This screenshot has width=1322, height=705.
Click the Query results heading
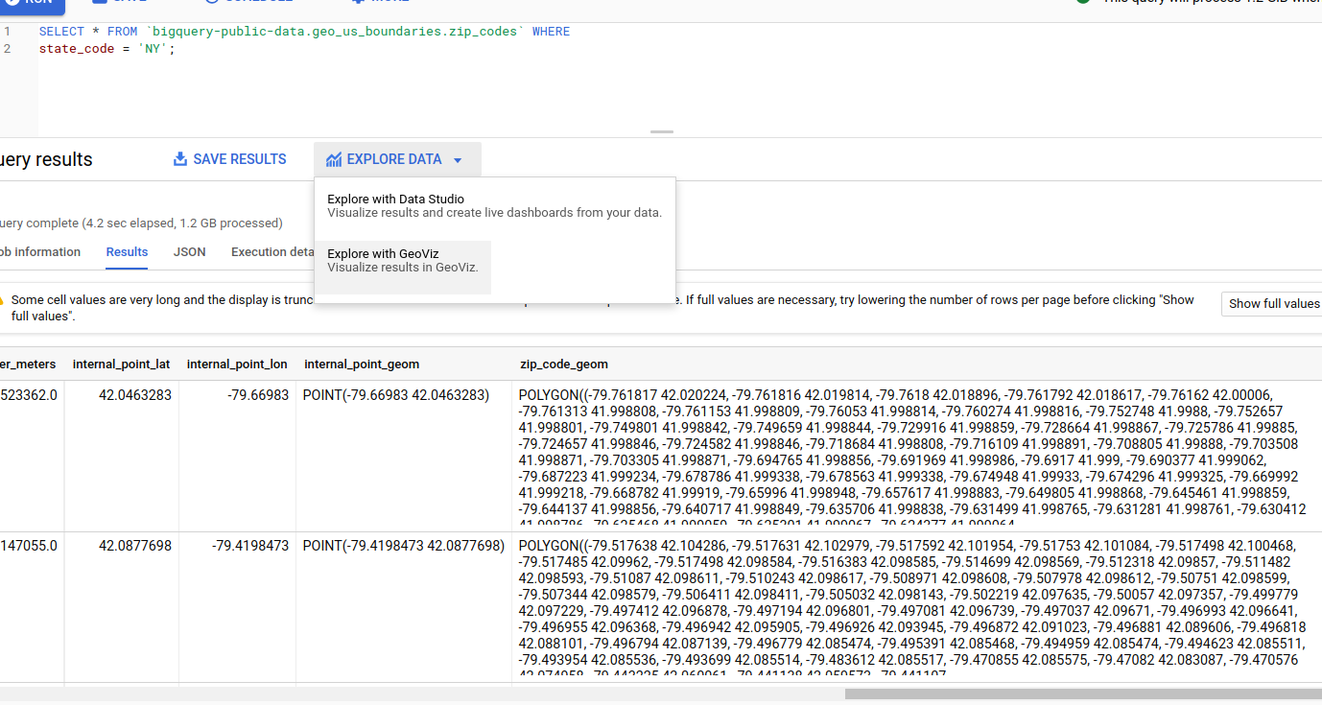coord(46,159)
